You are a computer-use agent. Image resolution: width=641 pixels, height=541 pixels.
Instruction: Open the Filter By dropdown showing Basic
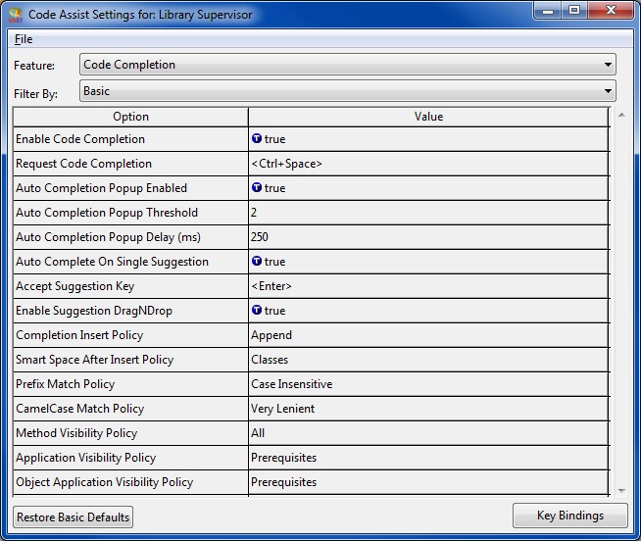tap(347, 91)
